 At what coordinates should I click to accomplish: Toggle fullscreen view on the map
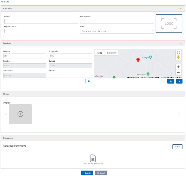[x=178, y=53]
